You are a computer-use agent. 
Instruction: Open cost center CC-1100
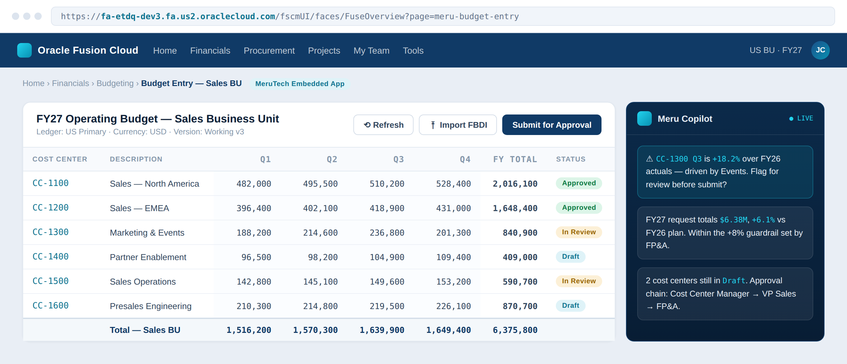50,183
